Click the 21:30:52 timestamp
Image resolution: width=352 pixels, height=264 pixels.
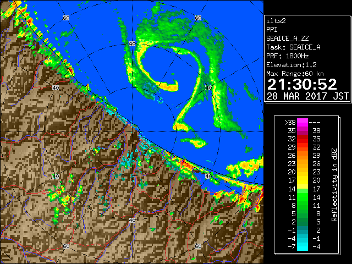pyautogui.click(x=302, y=84)
